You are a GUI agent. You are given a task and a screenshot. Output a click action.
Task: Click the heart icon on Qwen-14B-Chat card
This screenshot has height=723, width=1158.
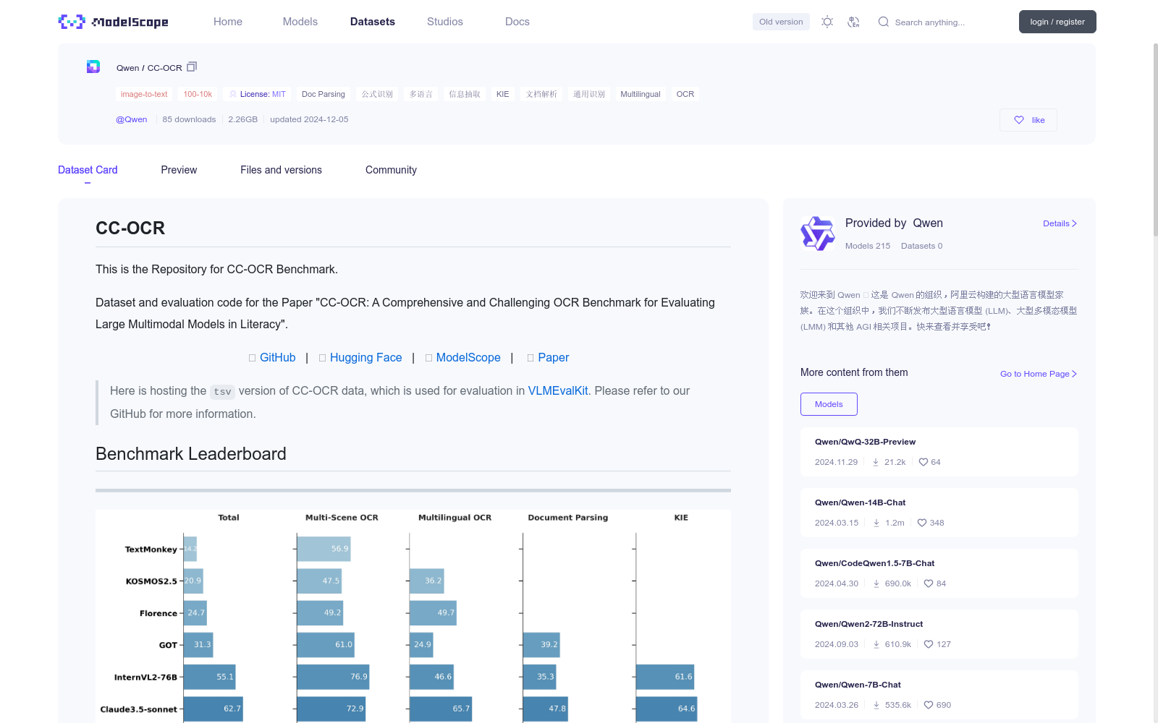pos(922,523)
